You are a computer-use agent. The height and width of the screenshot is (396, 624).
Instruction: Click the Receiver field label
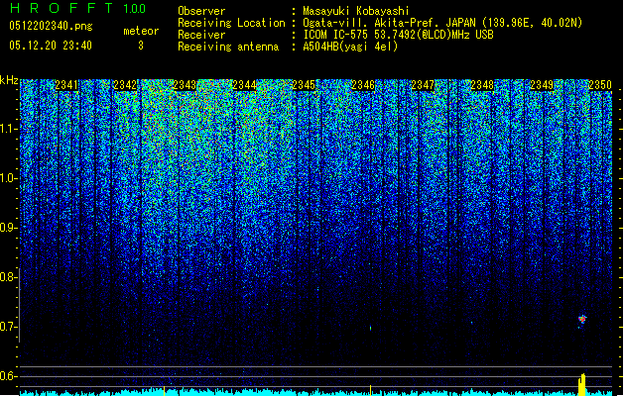click(201, 35)
